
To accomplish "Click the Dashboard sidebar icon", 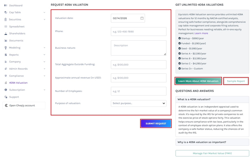I will (x=6, y=5).
